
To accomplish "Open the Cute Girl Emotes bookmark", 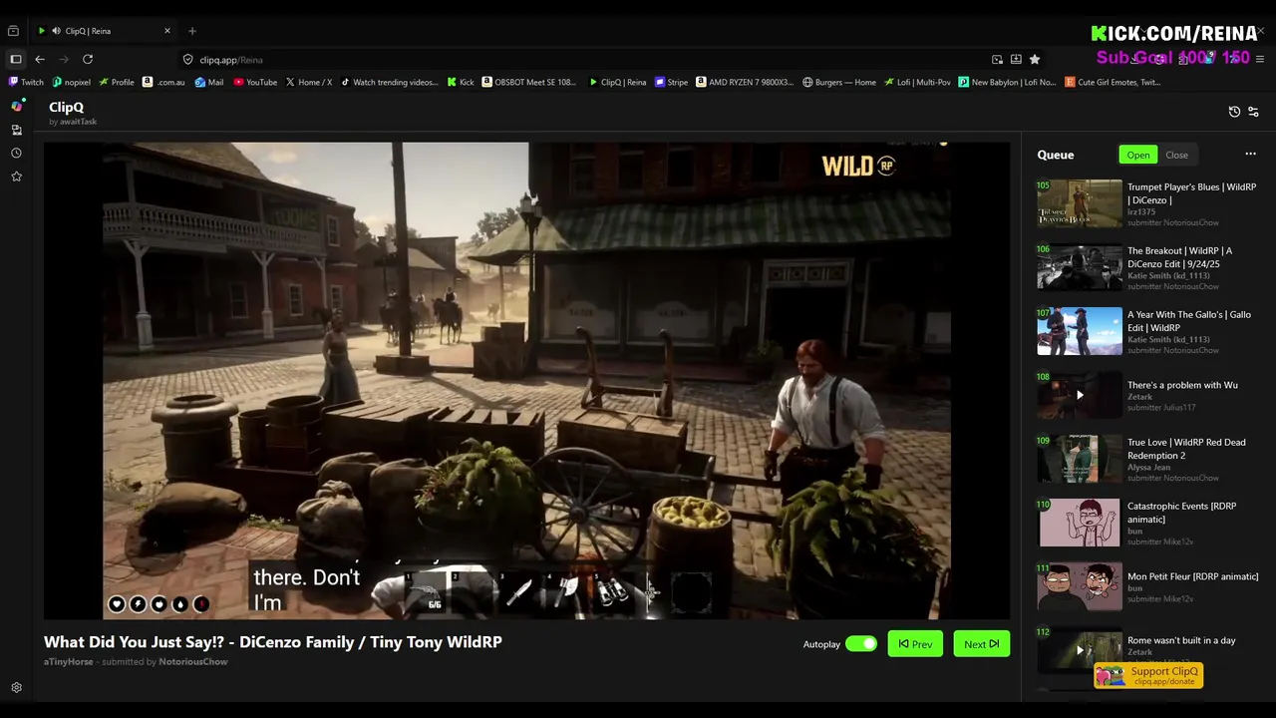I will (1113, 83).
